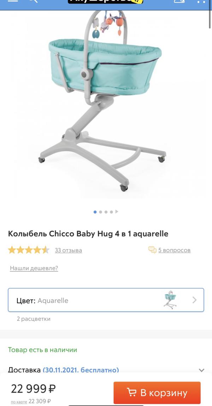Open the hamburger menu in header
212x406 pixels.
[13, 1]
